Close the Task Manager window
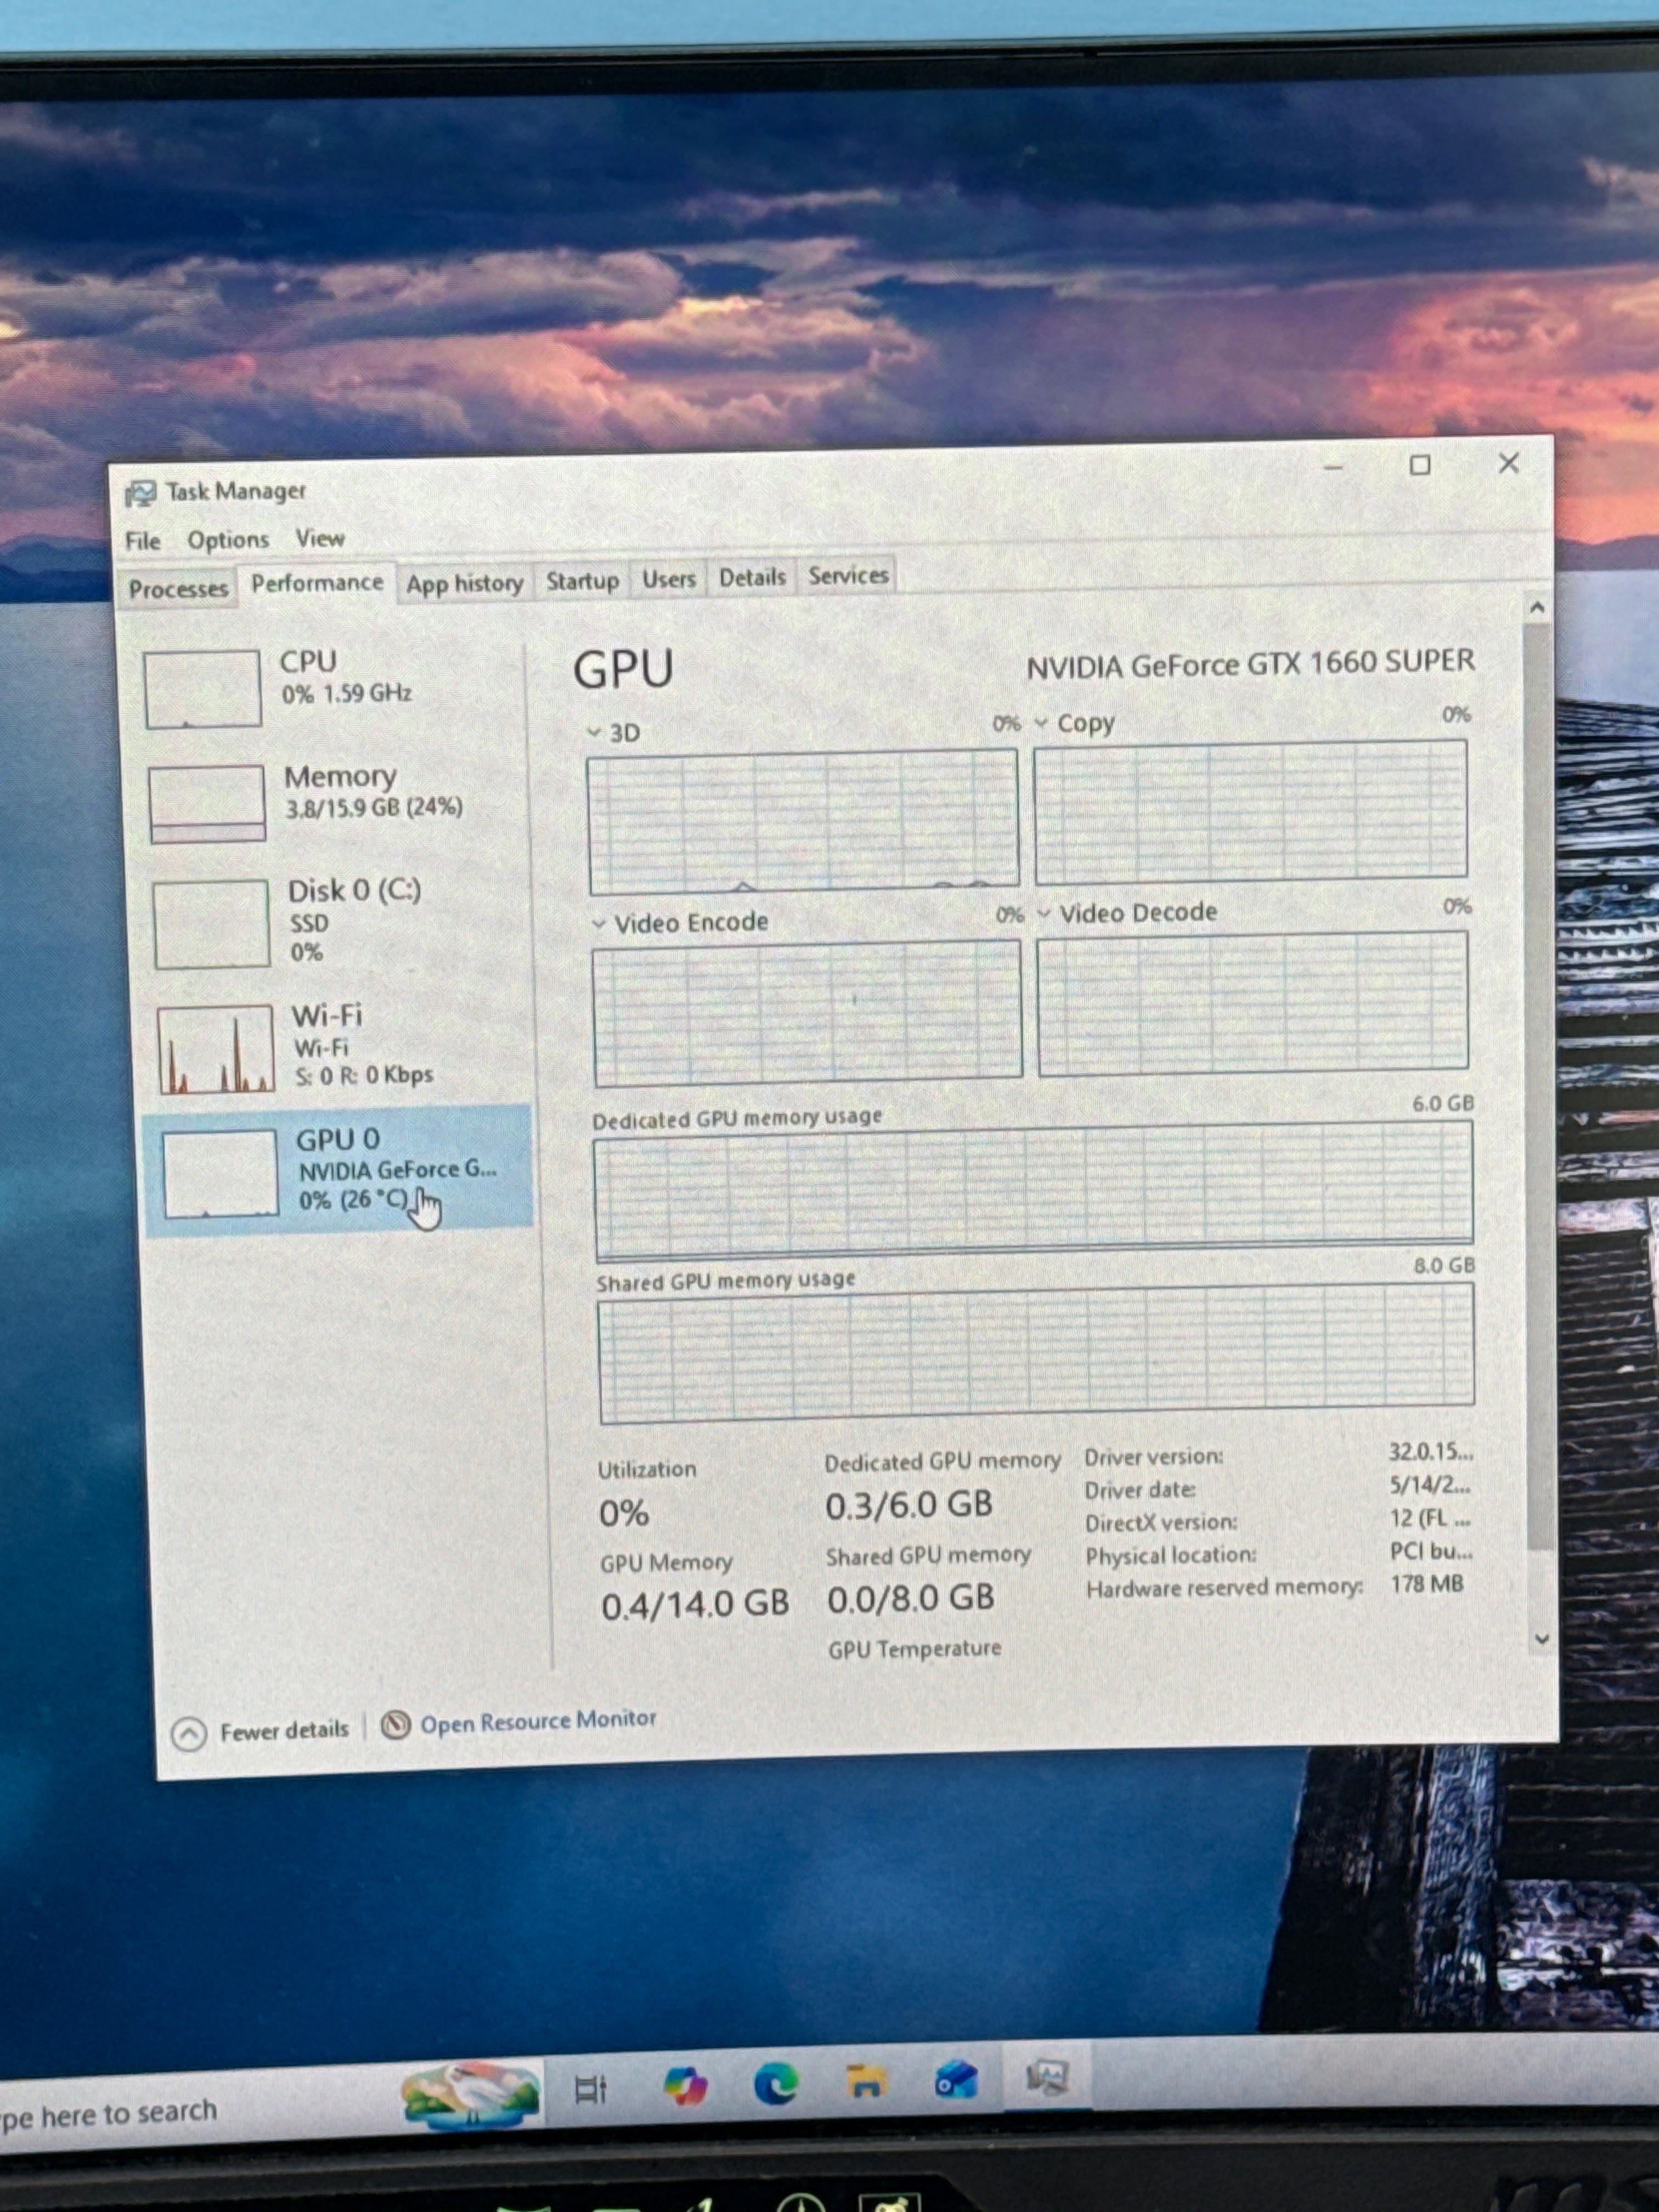 pos(1509,463)
